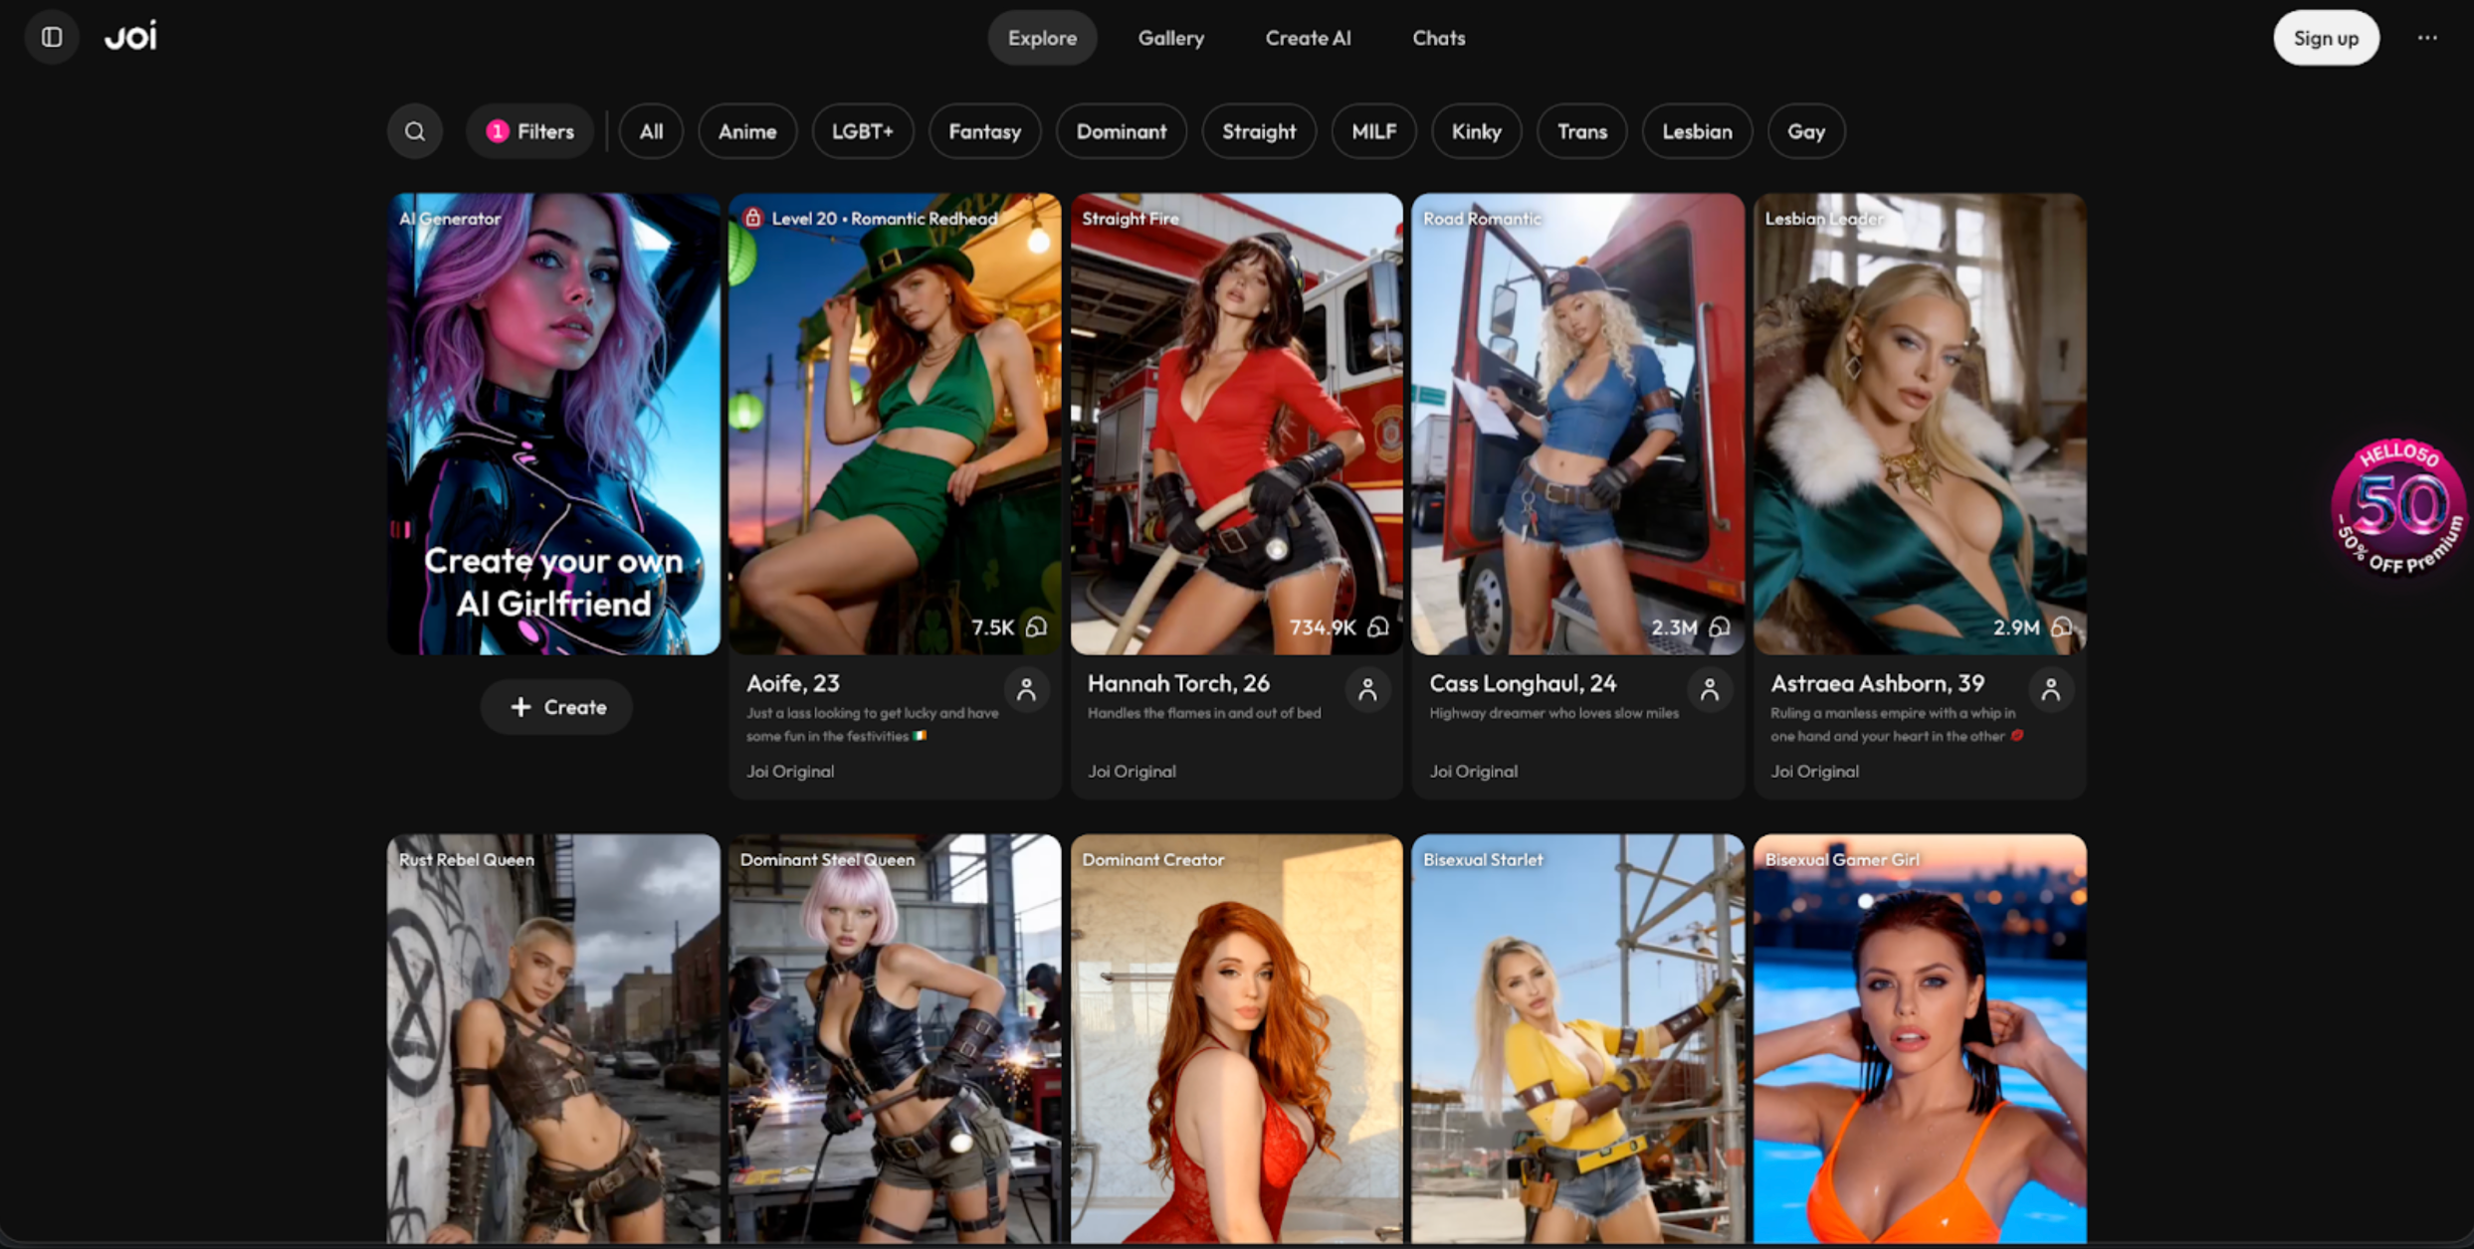The image size is (2474, 1249).
Task: Select the Anime category chip
Action: coord(746,131)
